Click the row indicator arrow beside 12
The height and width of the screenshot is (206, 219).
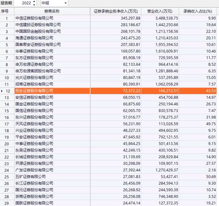2,91
